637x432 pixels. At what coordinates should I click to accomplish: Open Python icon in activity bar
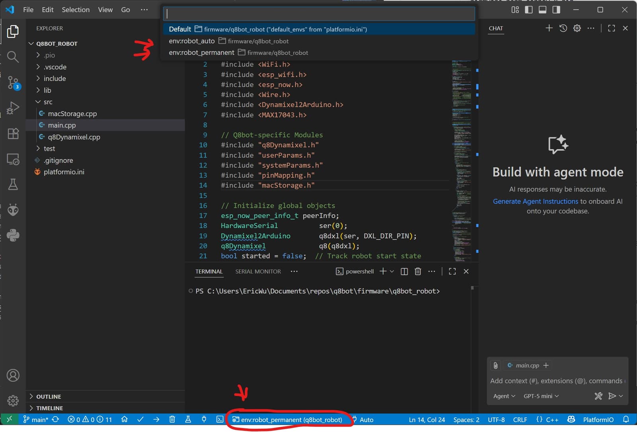13,235
